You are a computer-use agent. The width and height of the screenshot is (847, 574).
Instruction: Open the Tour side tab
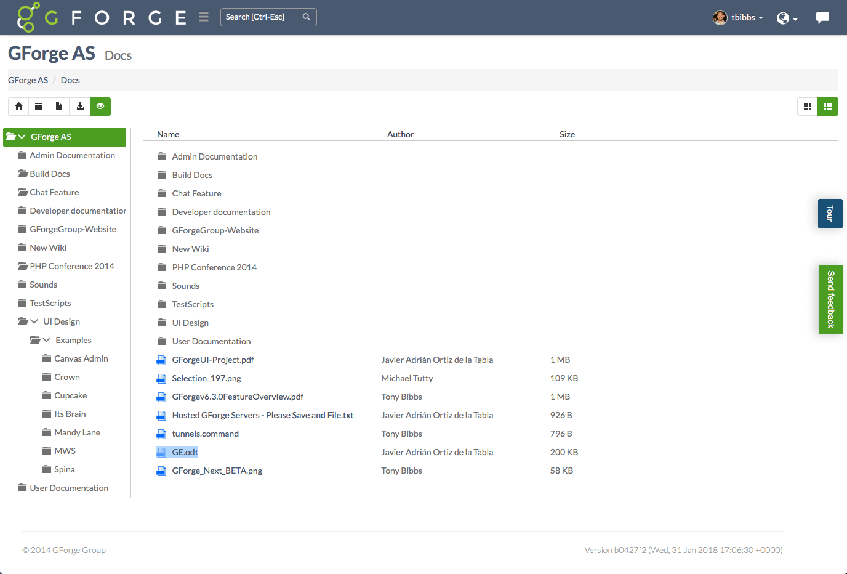pyautogui.click(x=830, y=213)
